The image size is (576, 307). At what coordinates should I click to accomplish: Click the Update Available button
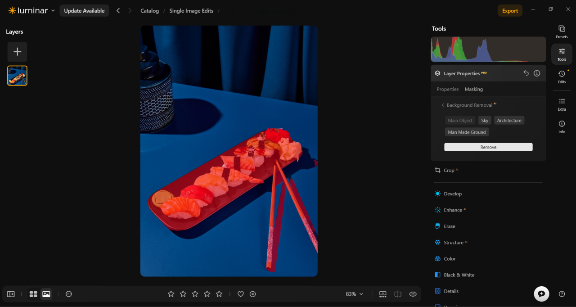[x=84, y=11]
